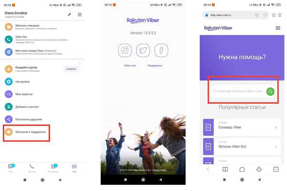Click the Rakuten Viber logo on help page
Image resolution: width=287 pixels, height=191 pixels.
[x=218, y=28]
